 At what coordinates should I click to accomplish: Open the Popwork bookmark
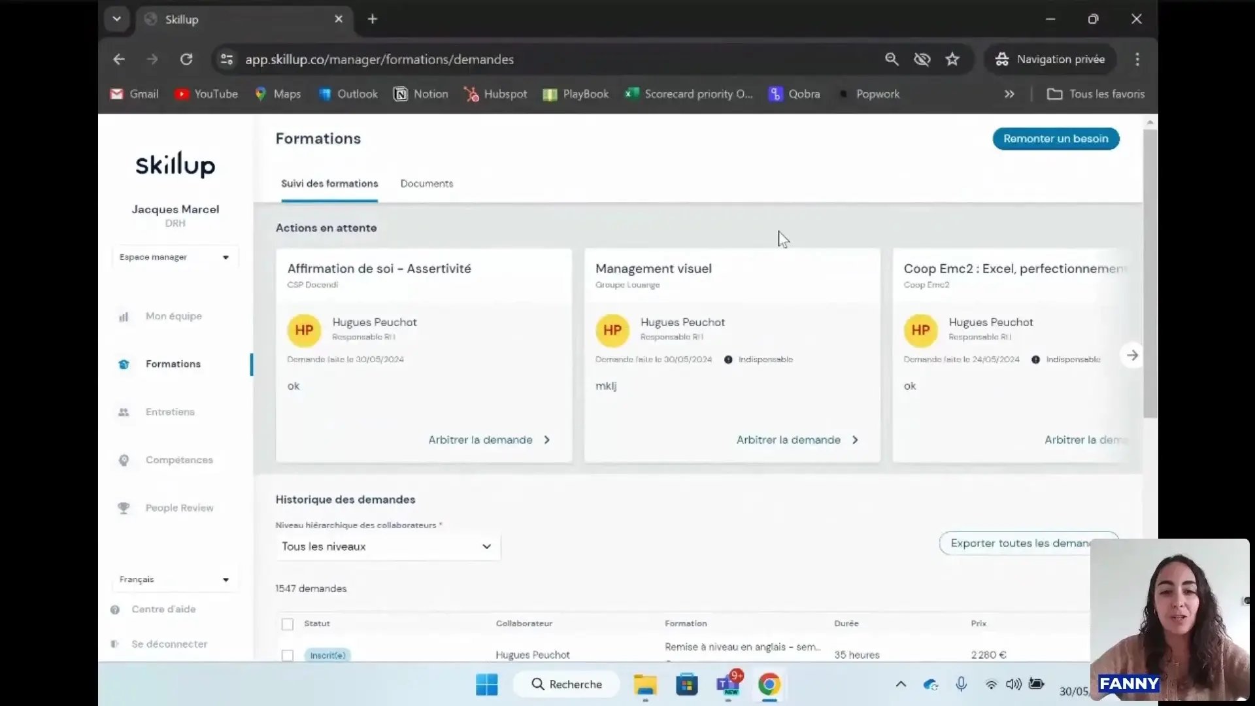point(869,94)
